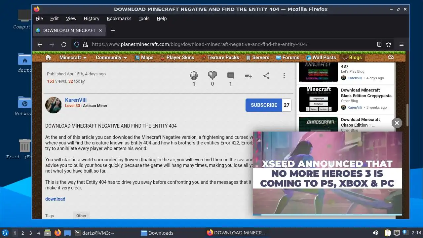423x238 pixels.
Task: Click the taskbar start menu icon
Action: [5, 233]
